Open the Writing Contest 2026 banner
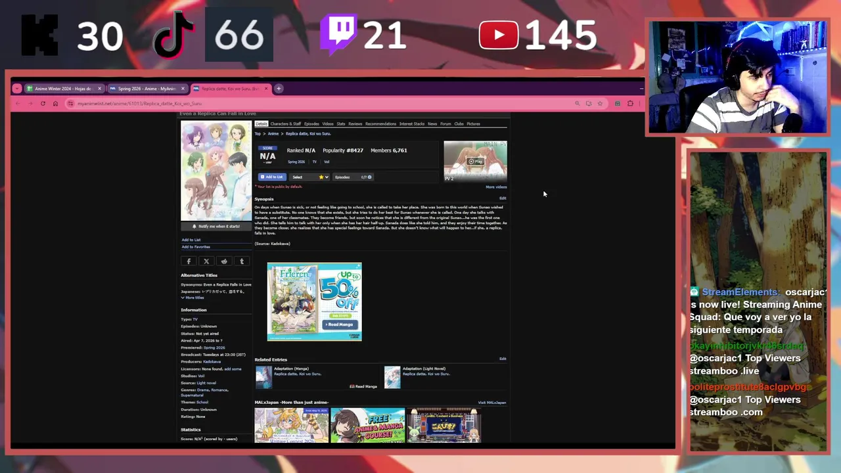This screenshot has width=841, height=473. click(292, 426)
